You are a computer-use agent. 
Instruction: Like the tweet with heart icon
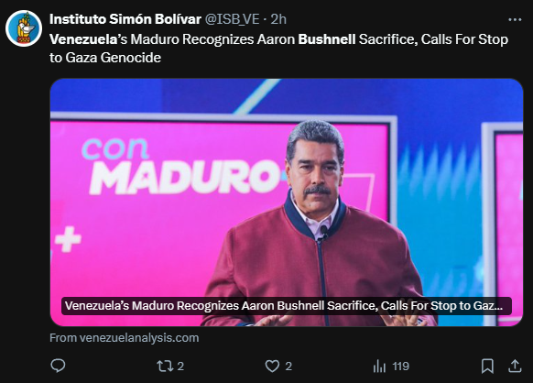click(272, 367)
